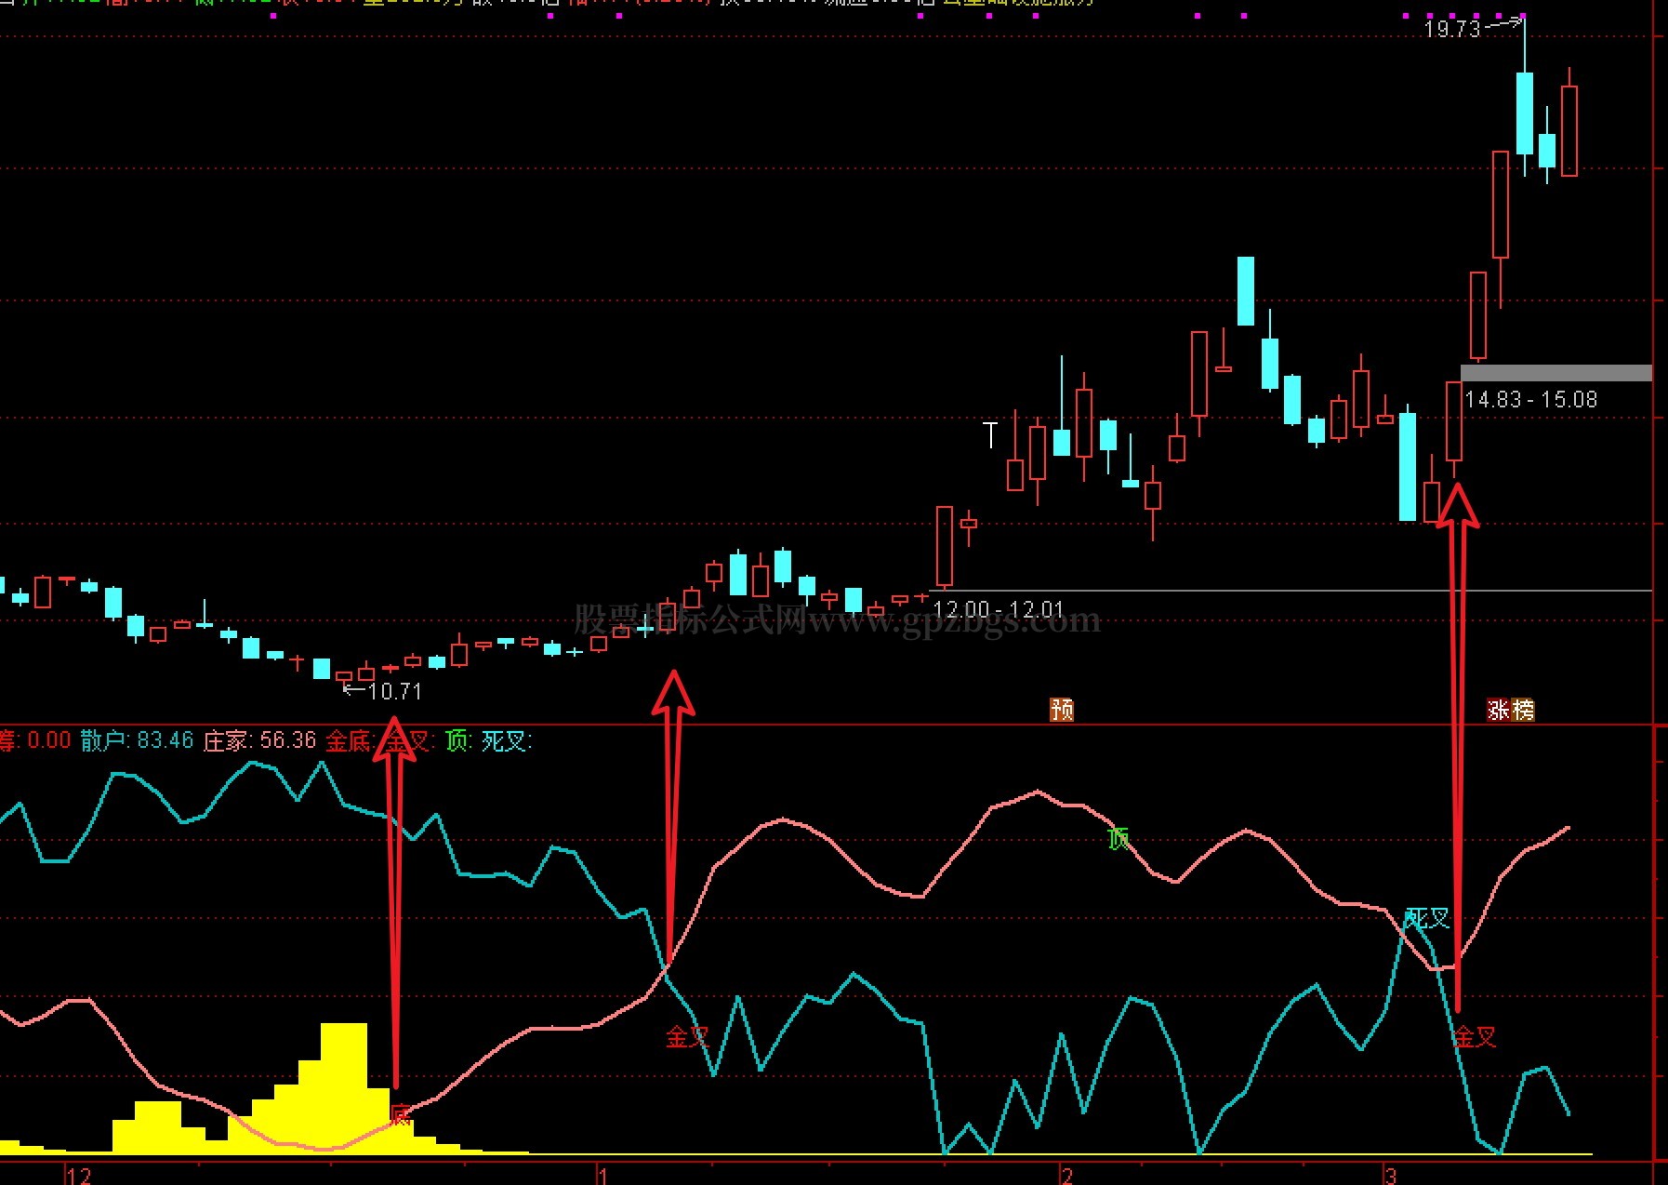Image resolution: width=1668 pixels, height=1185 pixels.
Task: Click the red 底 bottom signal marker
Action: pos(400,1113)
